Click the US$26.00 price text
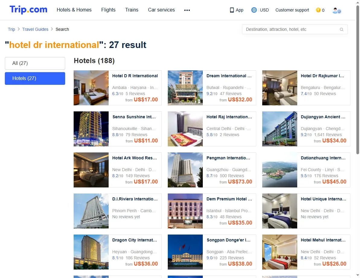 pyautogui.click(x=334, y=264)
